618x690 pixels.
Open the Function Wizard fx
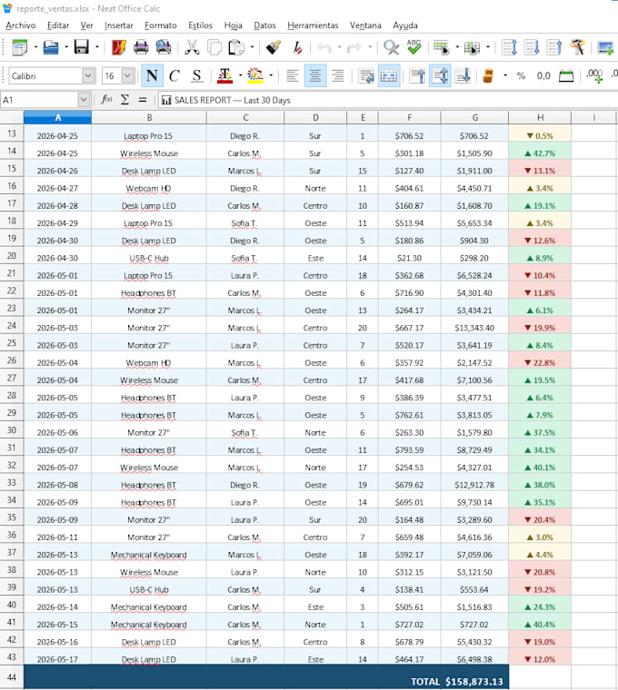(x=106, y=100)
